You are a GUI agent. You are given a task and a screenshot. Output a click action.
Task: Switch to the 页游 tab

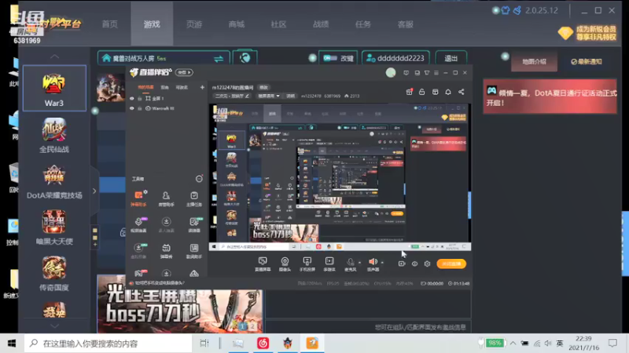coord(194,24)
